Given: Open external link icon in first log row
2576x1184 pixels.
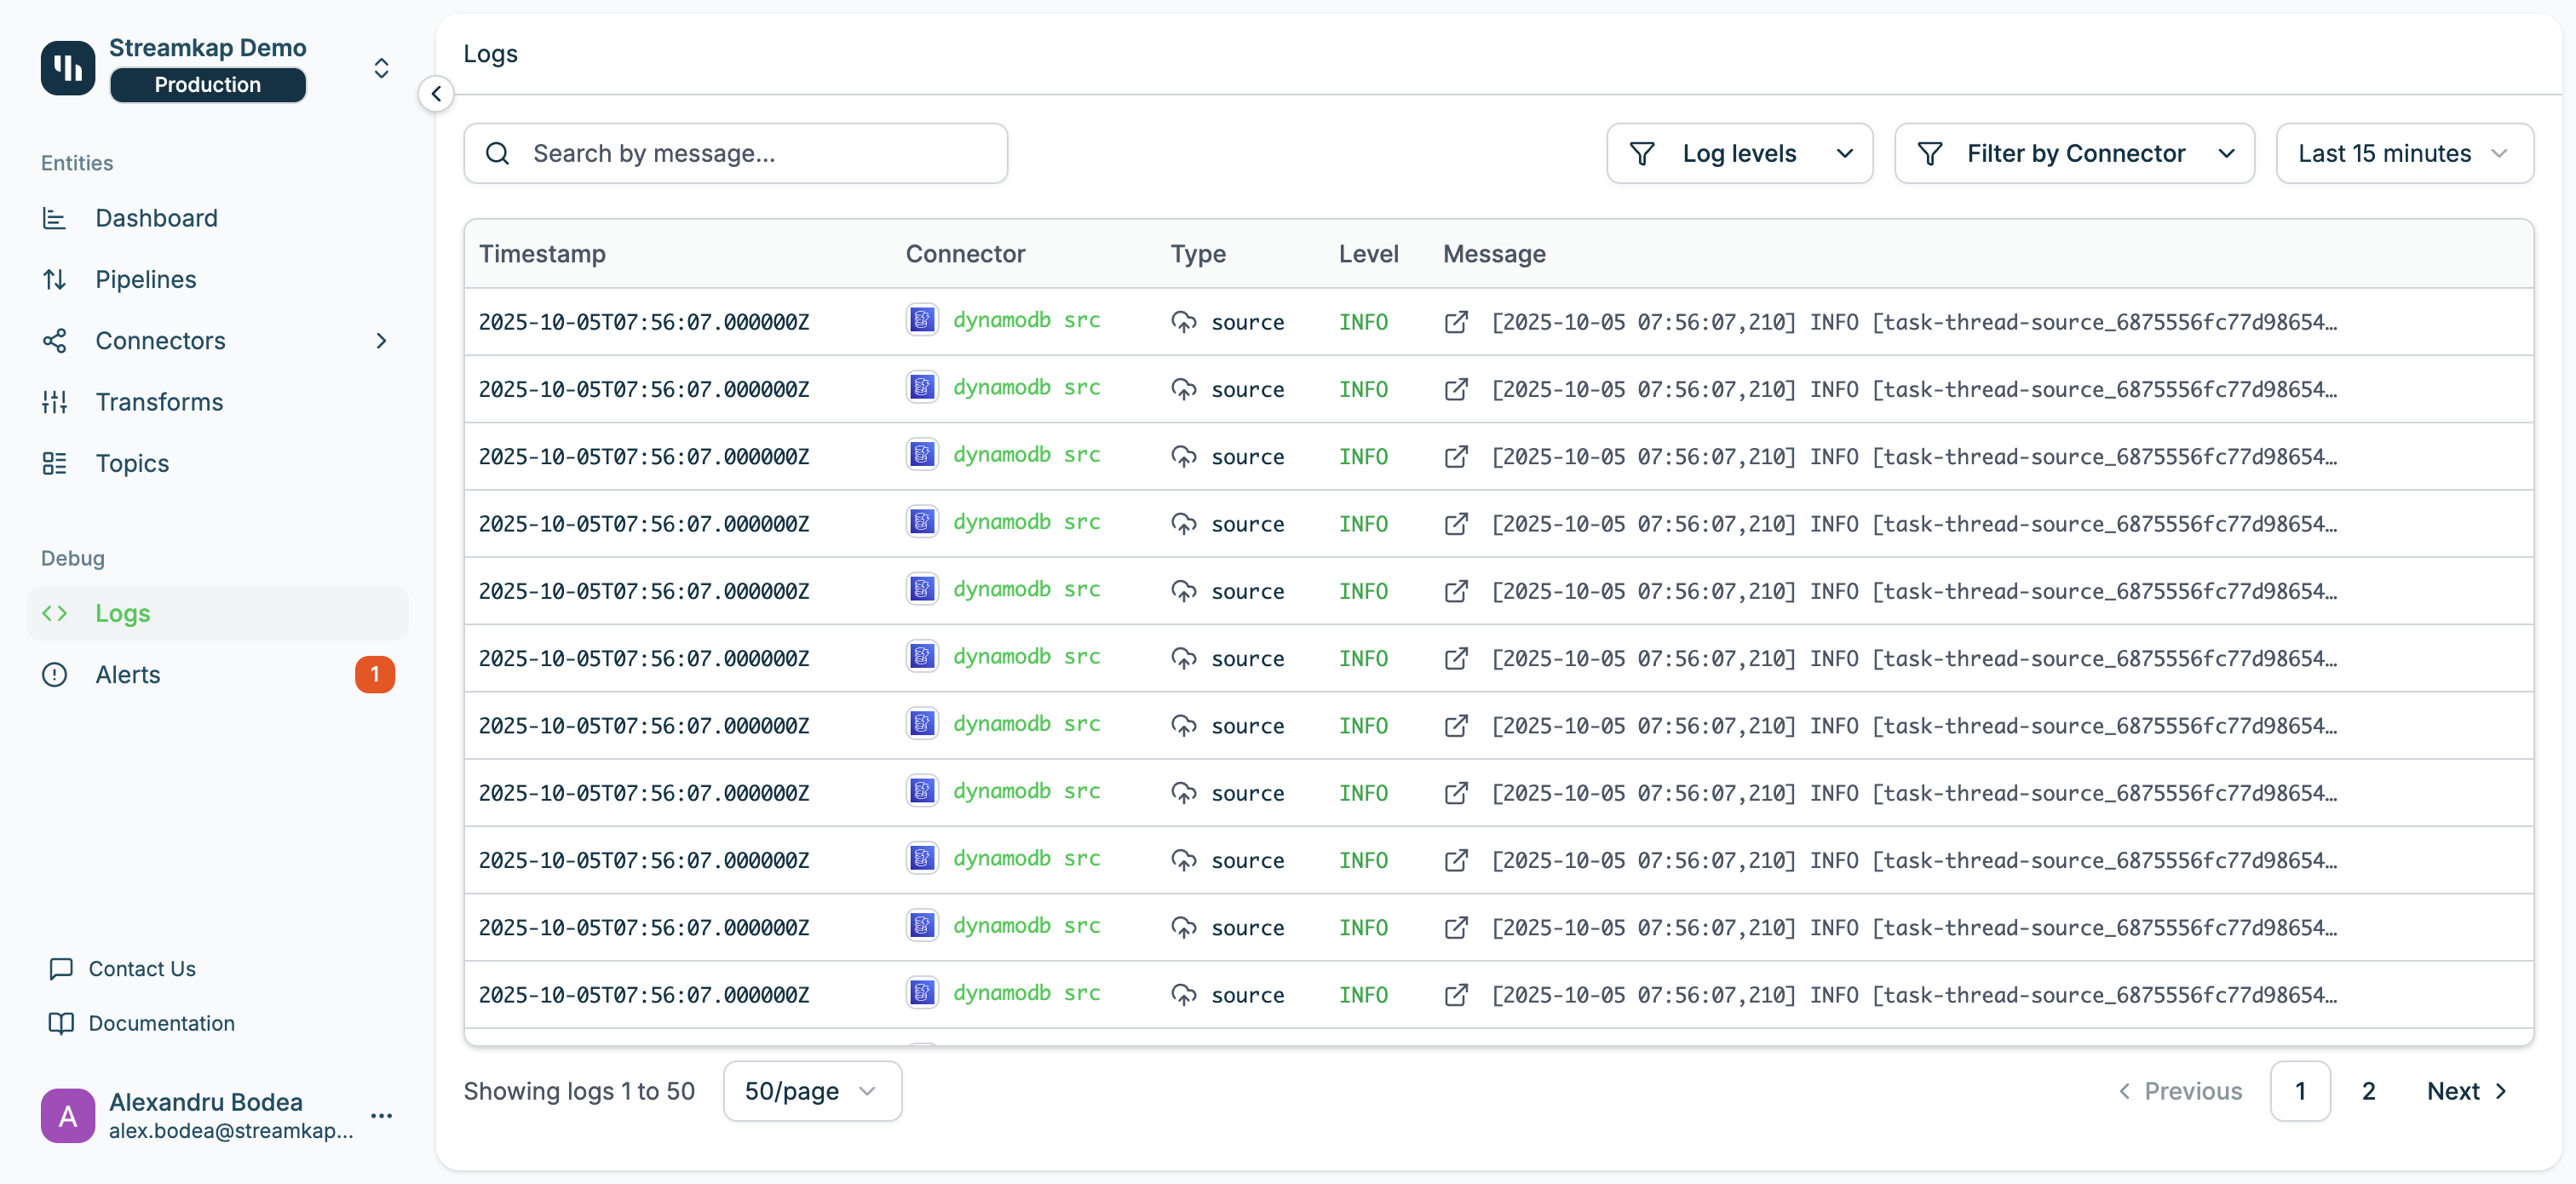Looking at the screenshot, I should (1456, 322).
